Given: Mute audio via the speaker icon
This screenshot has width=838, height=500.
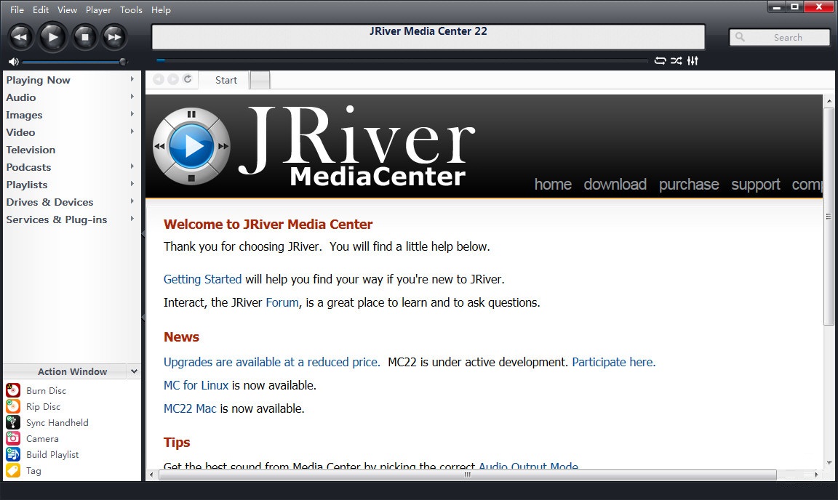Looking at the screenshot, I should click(13, 62).
